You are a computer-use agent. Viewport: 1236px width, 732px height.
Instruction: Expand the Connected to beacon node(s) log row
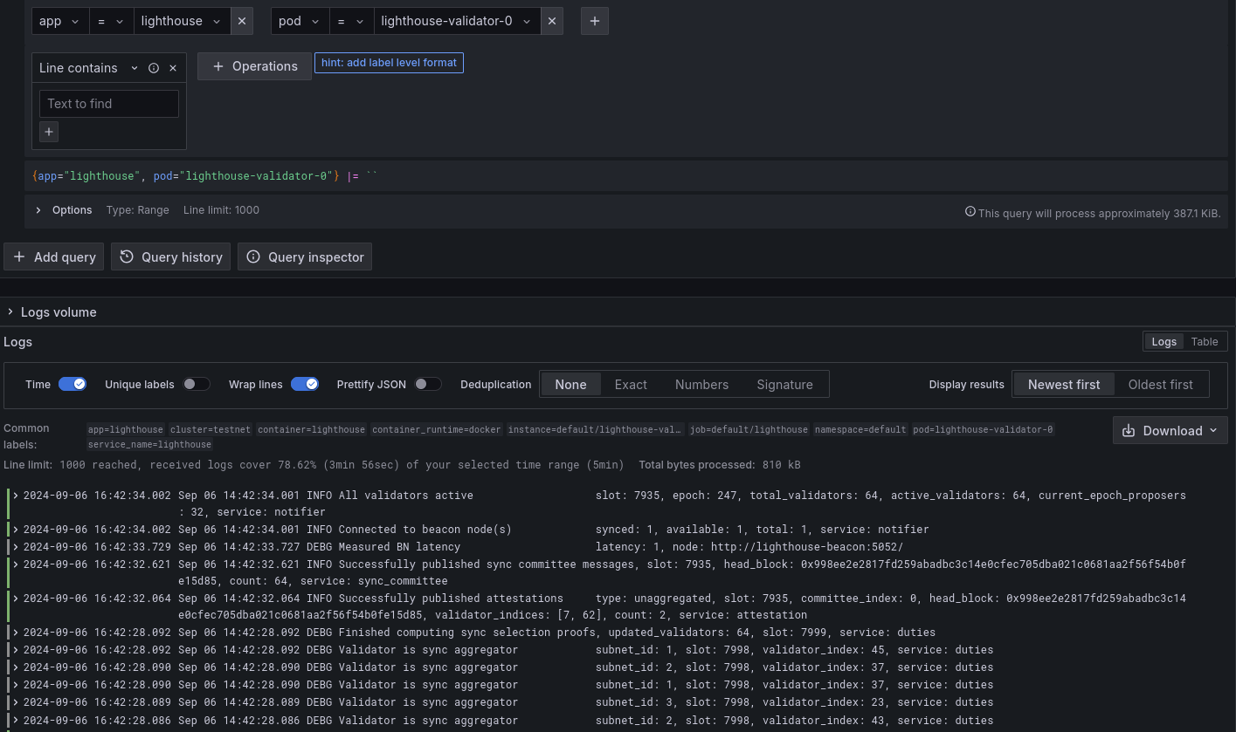click(x=16, y=530)
